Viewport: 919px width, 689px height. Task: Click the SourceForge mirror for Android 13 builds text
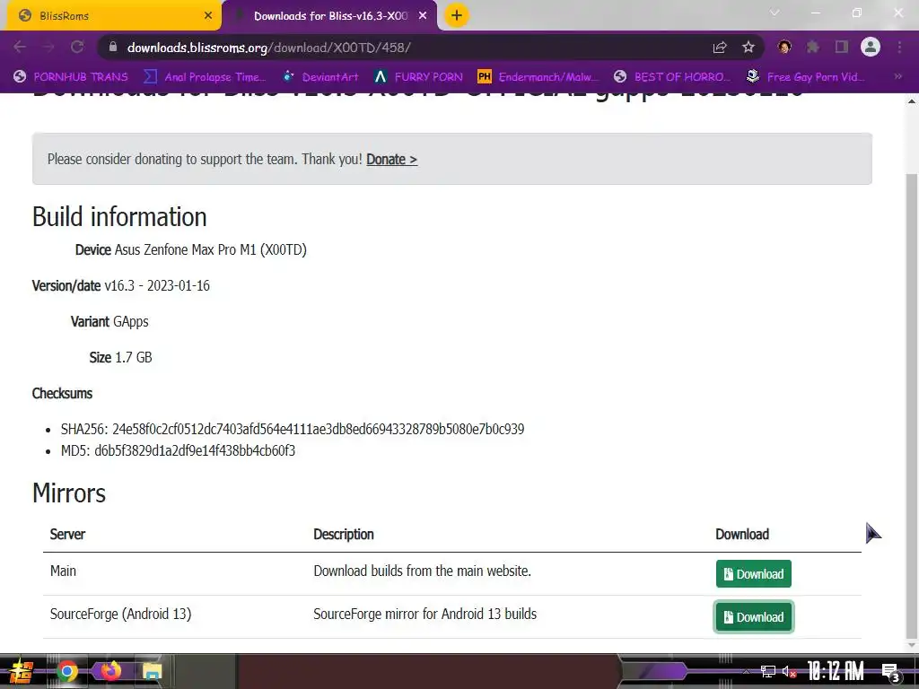[x=424, y=614]
